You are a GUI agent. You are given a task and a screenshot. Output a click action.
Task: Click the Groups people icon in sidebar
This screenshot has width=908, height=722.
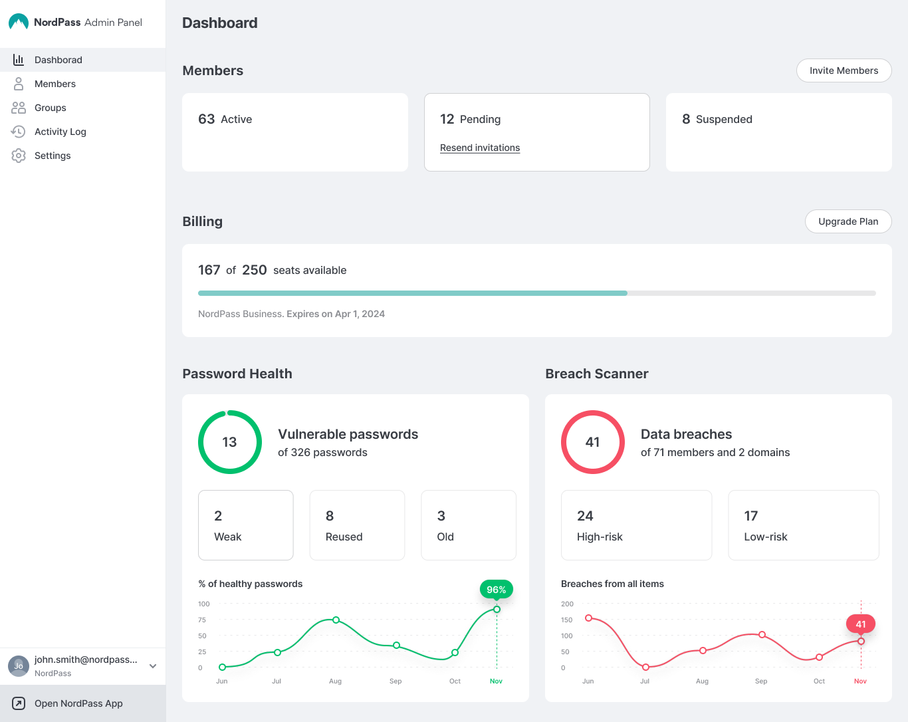click(x=19, y=108)
